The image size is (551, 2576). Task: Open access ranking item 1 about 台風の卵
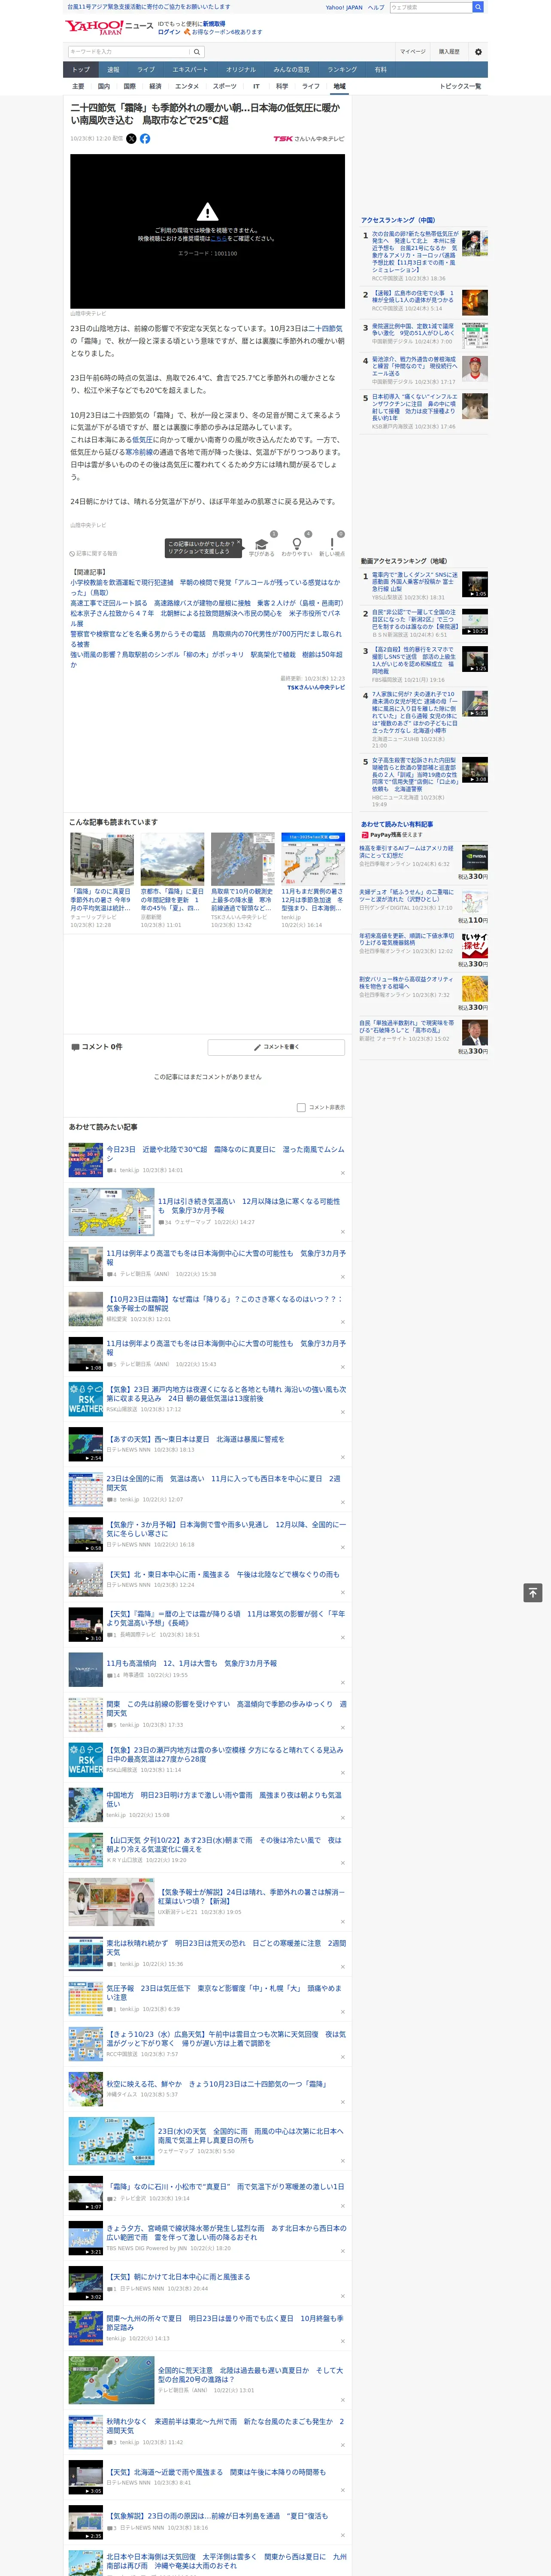(414, 253)
